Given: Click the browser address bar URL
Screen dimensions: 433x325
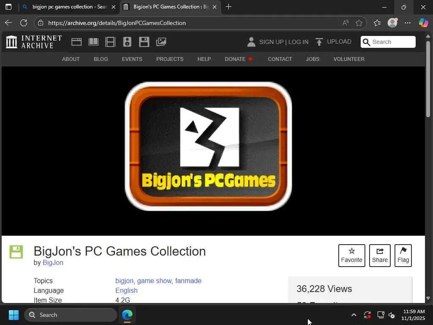Looking at the screenshot, I should [x=117, y=23].
